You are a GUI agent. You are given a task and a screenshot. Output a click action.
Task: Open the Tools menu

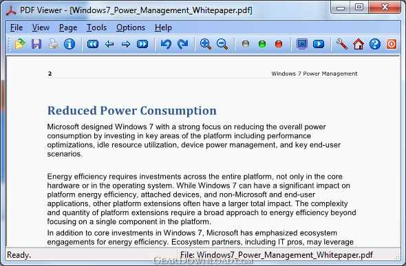click(x=96, y=27)
